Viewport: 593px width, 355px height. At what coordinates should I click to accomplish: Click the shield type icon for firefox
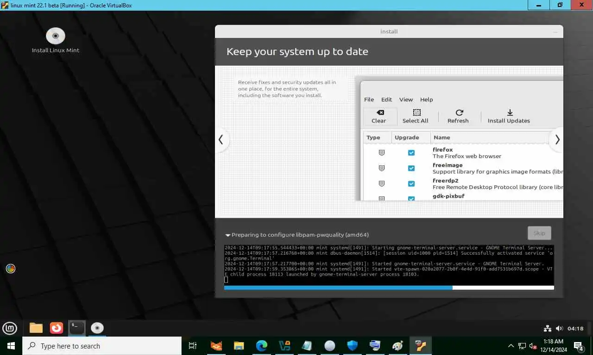[x=382, y=153]
